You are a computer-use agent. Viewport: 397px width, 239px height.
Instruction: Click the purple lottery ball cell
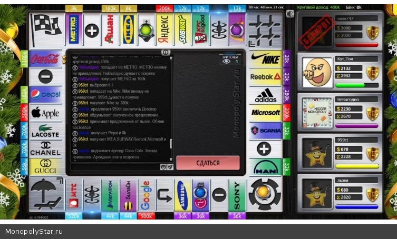[x=237, y=29]
